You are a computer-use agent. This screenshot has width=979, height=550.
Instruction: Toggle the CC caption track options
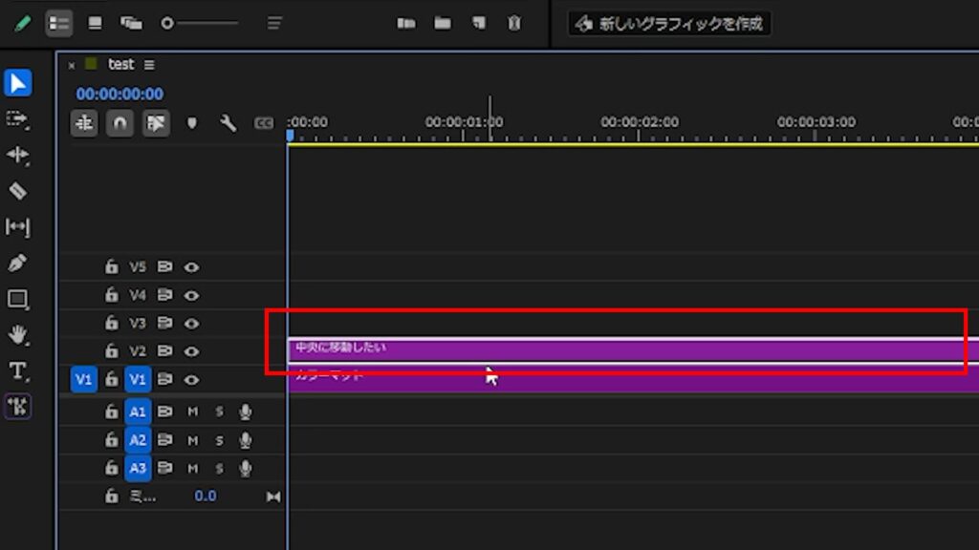(264, 123)
